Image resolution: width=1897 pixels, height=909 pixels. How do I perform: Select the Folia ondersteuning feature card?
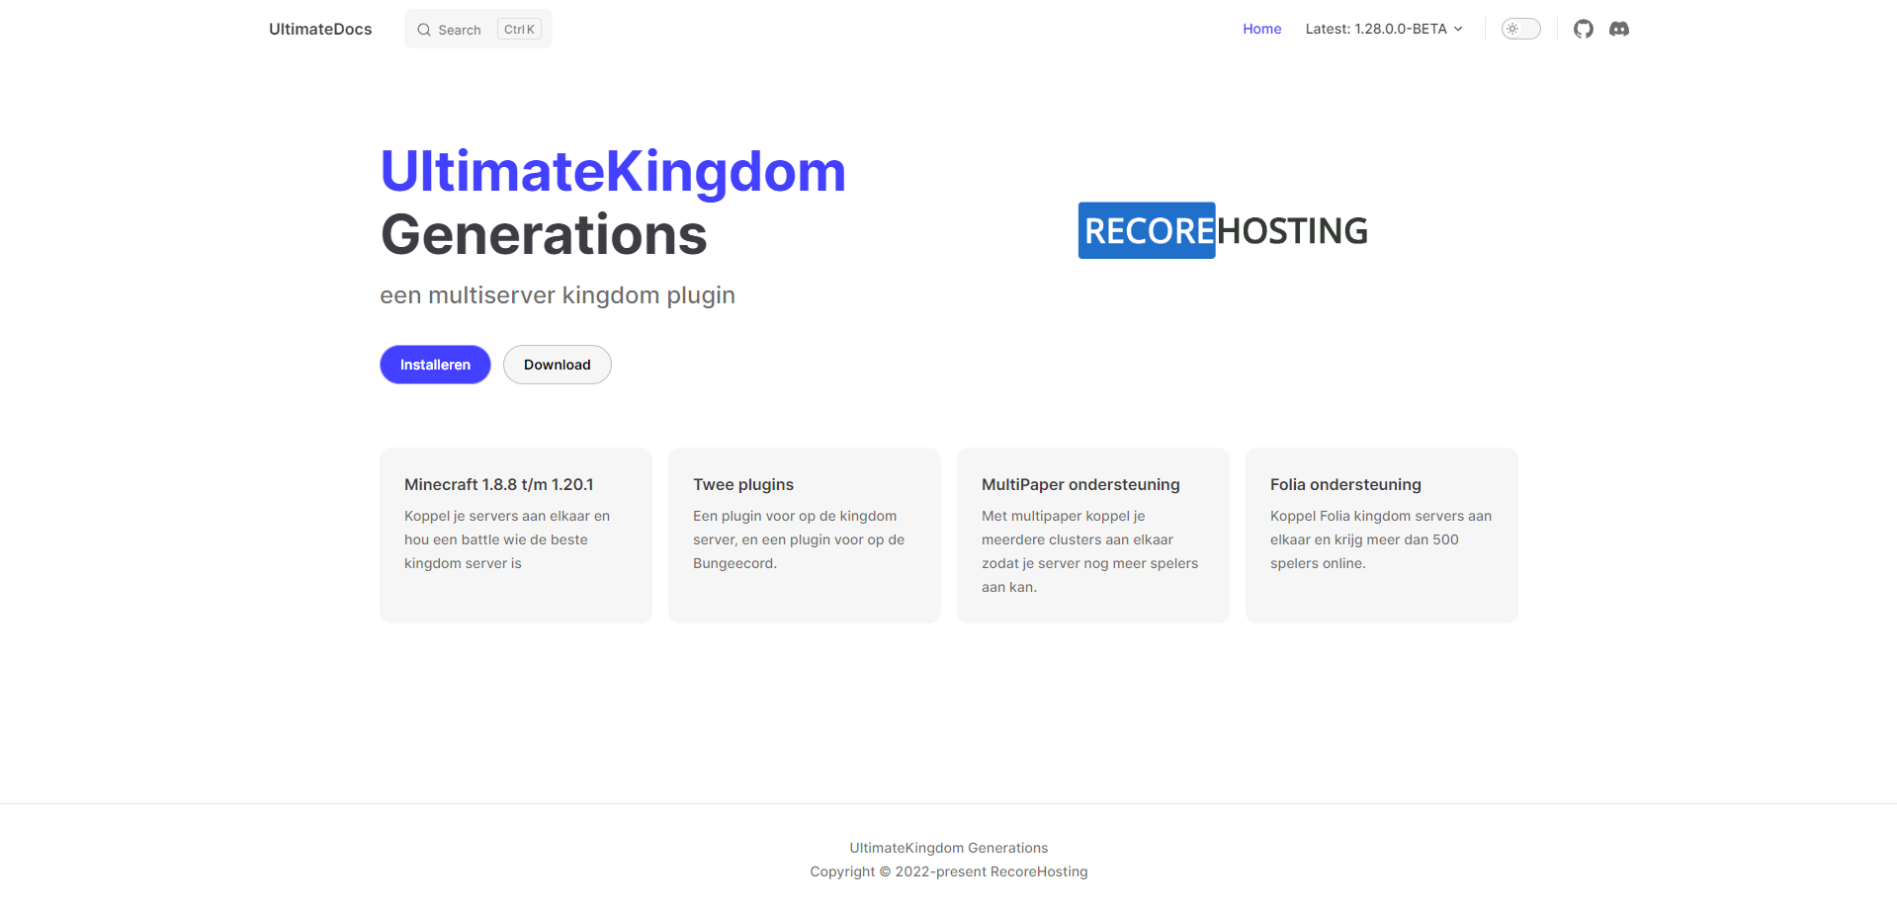point(1382,536)
